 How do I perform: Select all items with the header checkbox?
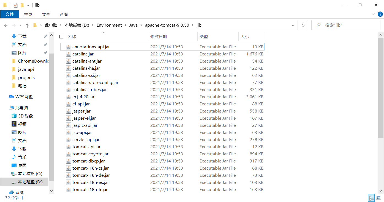pyautogui.click(x=61, y=37)
